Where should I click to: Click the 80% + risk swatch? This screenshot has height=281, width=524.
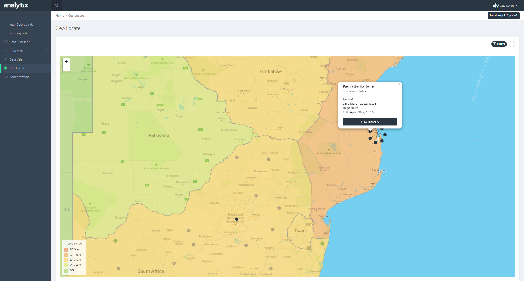click(66, 250)
